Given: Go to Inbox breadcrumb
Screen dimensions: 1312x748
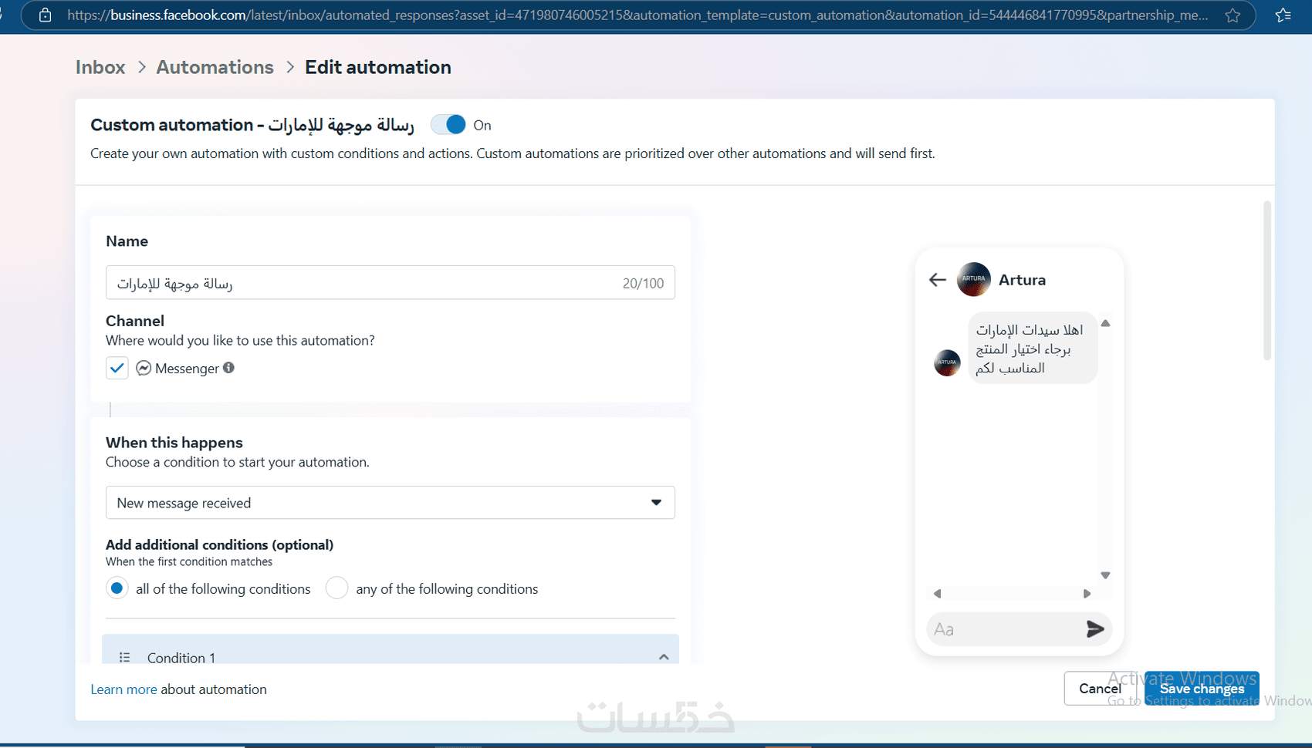Looking at the screenshot, I should 100,67.
